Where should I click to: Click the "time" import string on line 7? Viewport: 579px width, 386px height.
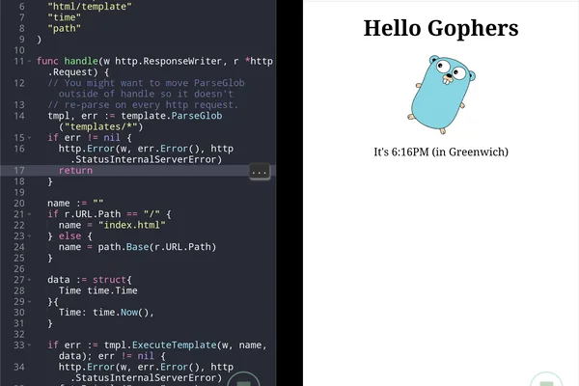[65, 17]
